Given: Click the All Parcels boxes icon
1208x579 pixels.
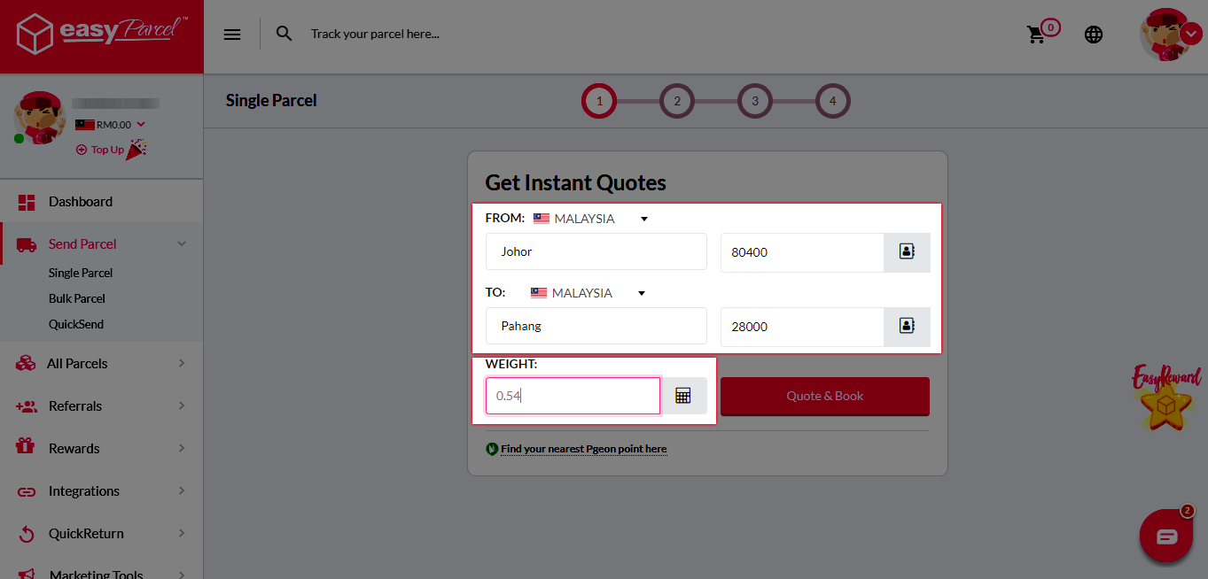Looking at the screenshot, I should tap(26, 363).
